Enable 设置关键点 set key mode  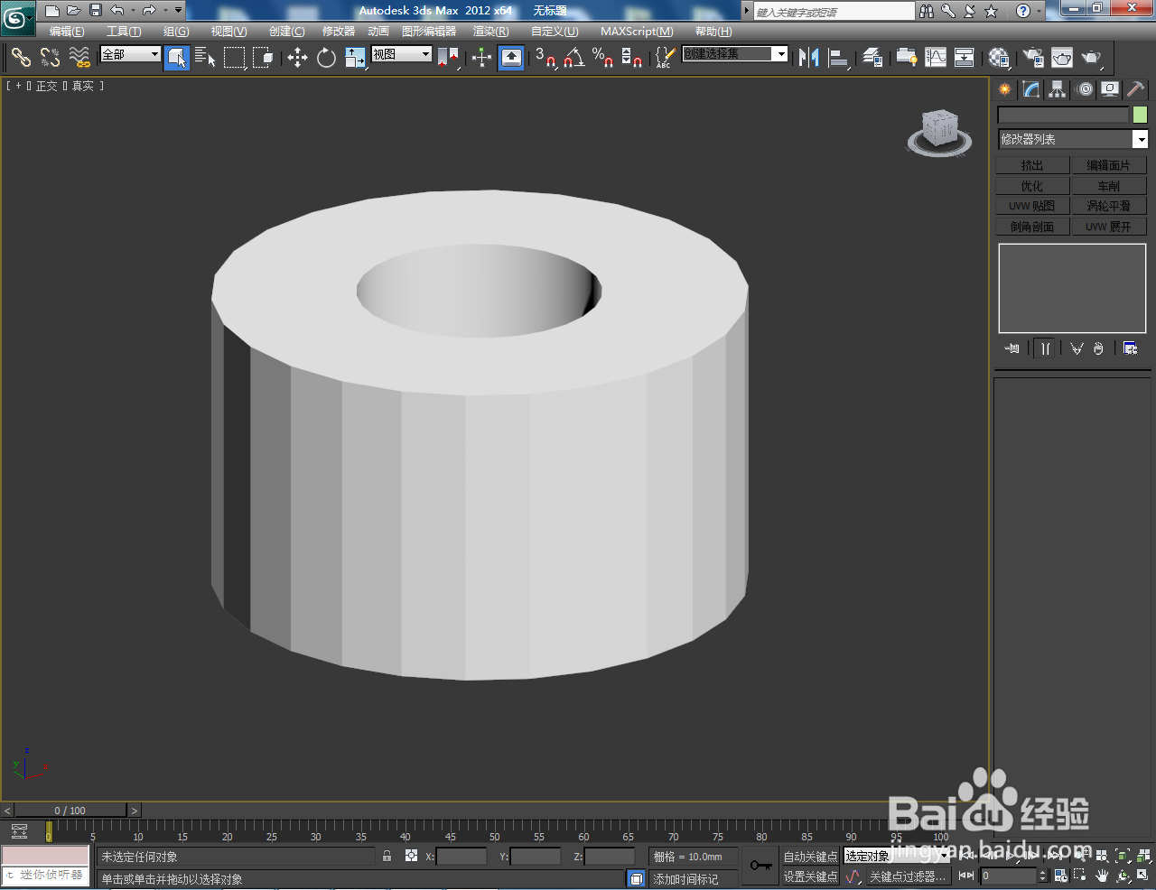(811, 876)
